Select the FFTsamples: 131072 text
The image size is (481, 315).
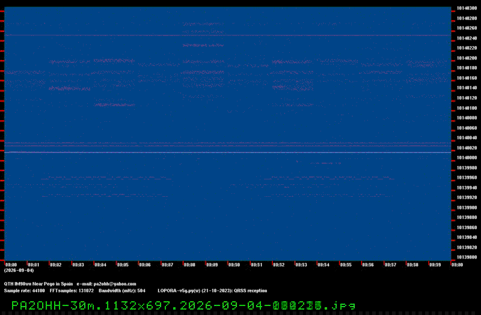click(72, 290)
